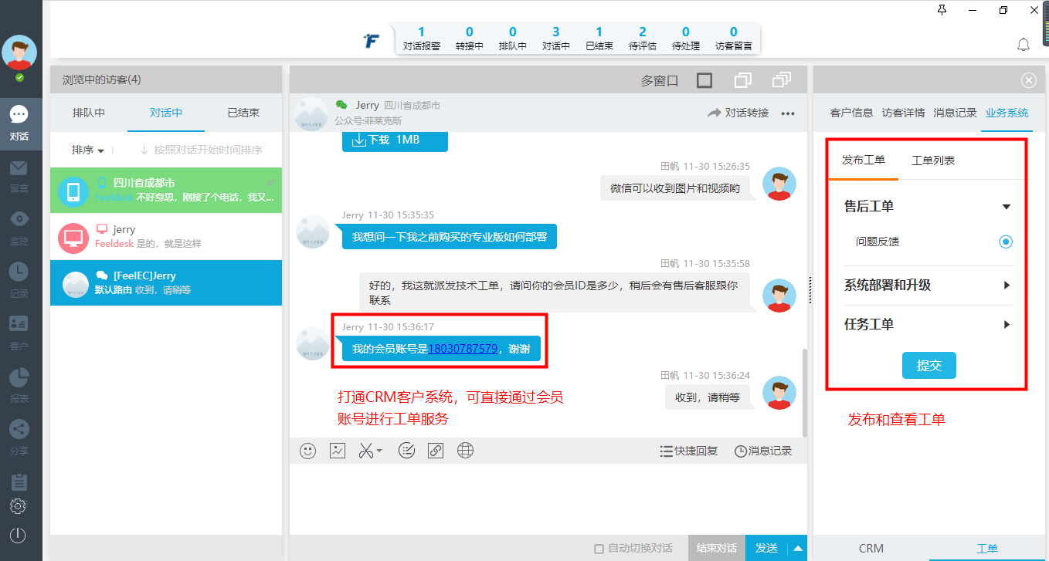The height and width of the screenshot is (561, 1049).
Task: Close the right panel with X icon
Action: coord(1028,80)
